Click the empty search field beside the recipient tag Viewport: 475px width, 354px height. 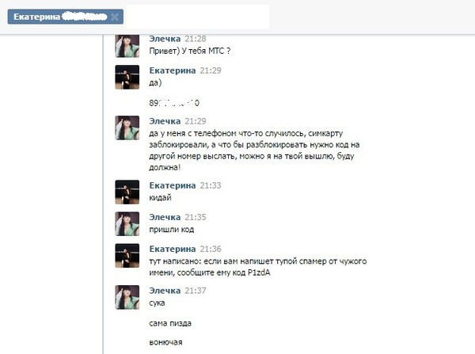click(197, 17)
